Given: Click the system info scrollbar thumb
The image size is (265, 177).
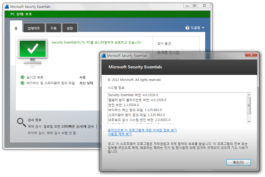Looking at the screenshot, I should 249,106.
